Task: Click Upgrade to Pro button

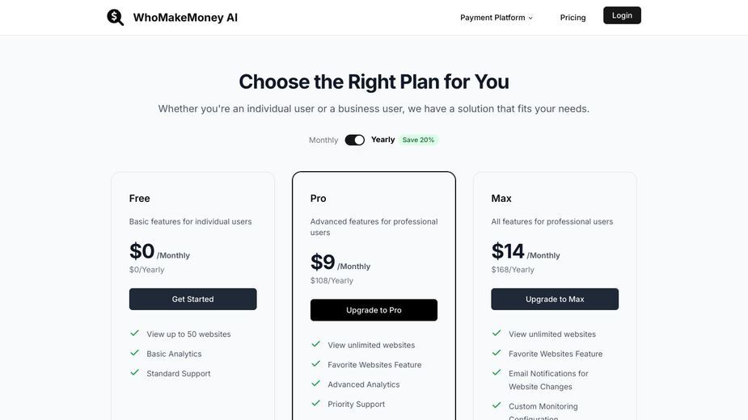Action: pyautogui.click(x=374, y=310)
